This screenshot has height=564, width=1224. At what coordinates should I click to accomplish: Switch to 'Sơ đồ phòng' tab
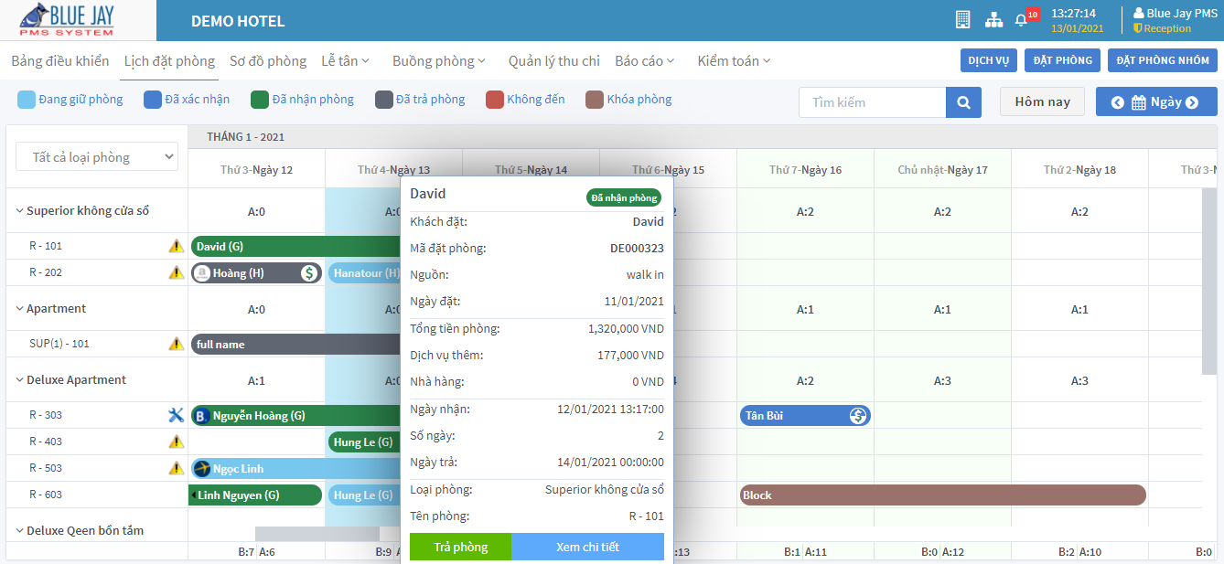coord(268,61)
